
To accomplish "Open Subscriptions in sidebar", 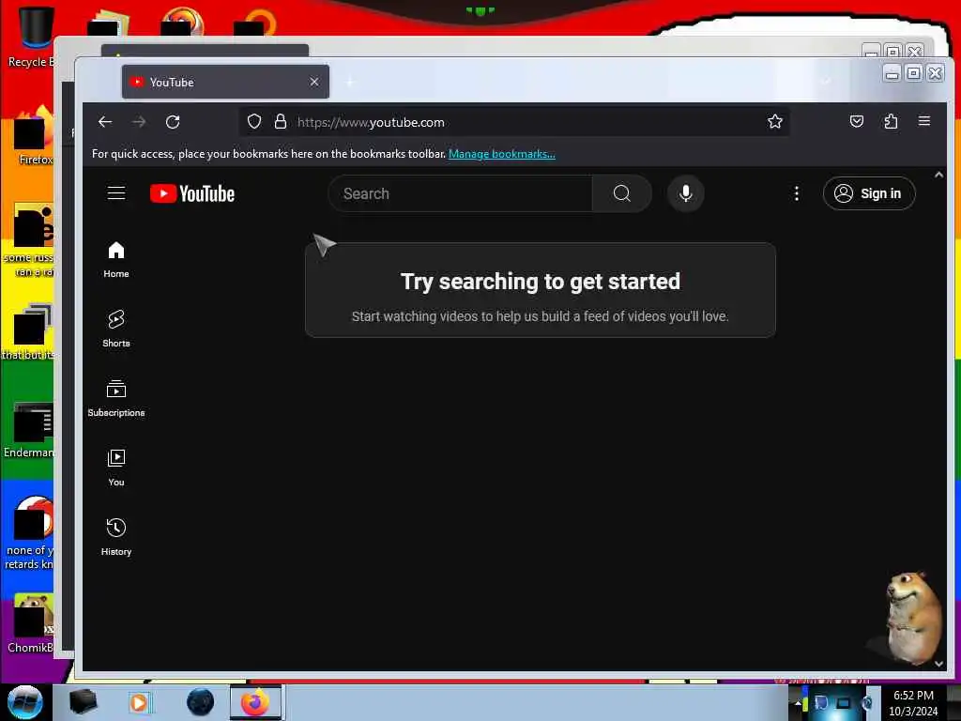I will 116,398.
